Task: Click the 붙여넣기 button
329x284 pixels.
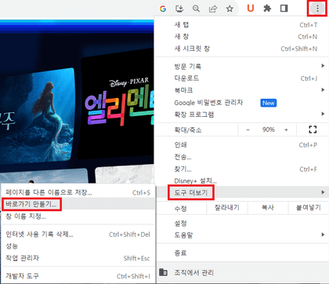Action: pos(308,208)
